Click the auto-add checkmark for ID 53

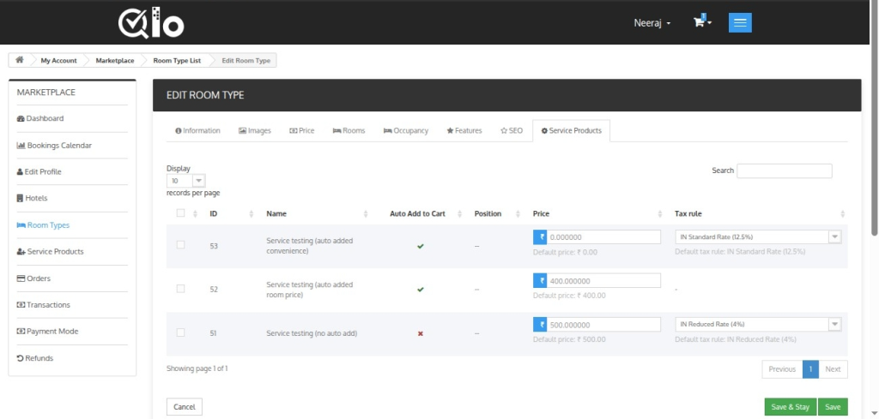[421, 246]
